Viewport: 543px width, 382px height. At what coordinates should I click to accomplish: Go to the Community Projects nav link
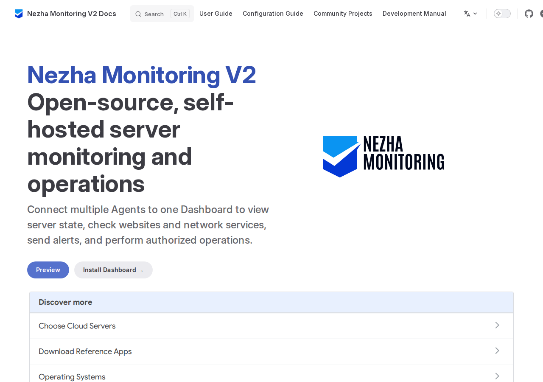[x=343, y=14]
